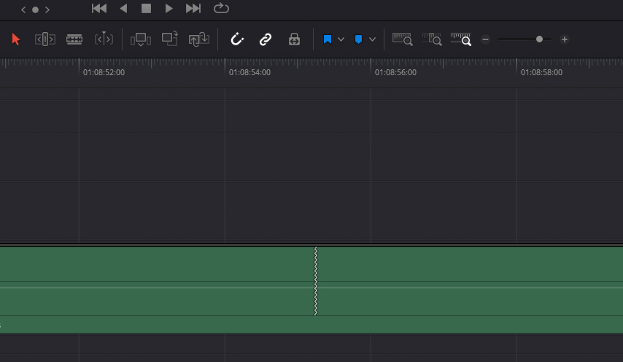The height and width of the screenshot is (362, 623).
Task: Toggle Linked Selection chain icon
Action: (266, 39)
